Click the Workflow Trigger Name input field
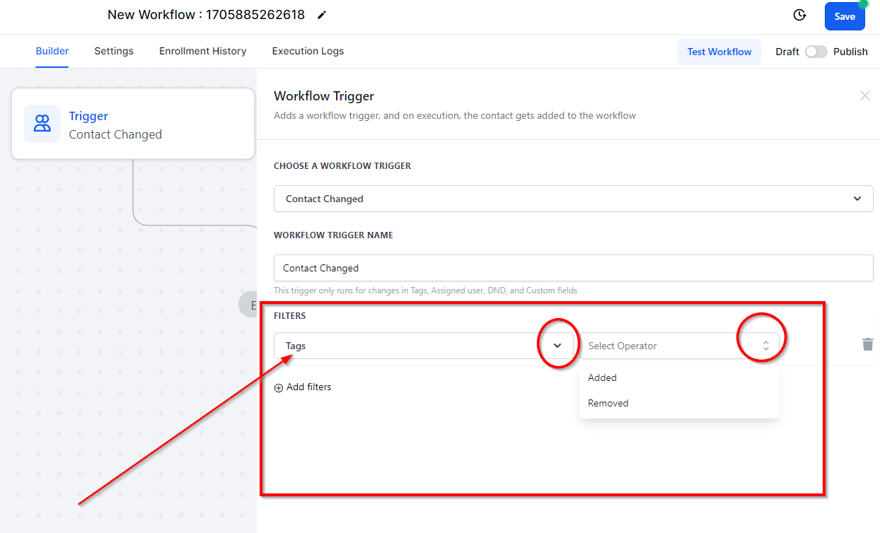The height and width of the screenshot is (533, 880). click(574, 268)
